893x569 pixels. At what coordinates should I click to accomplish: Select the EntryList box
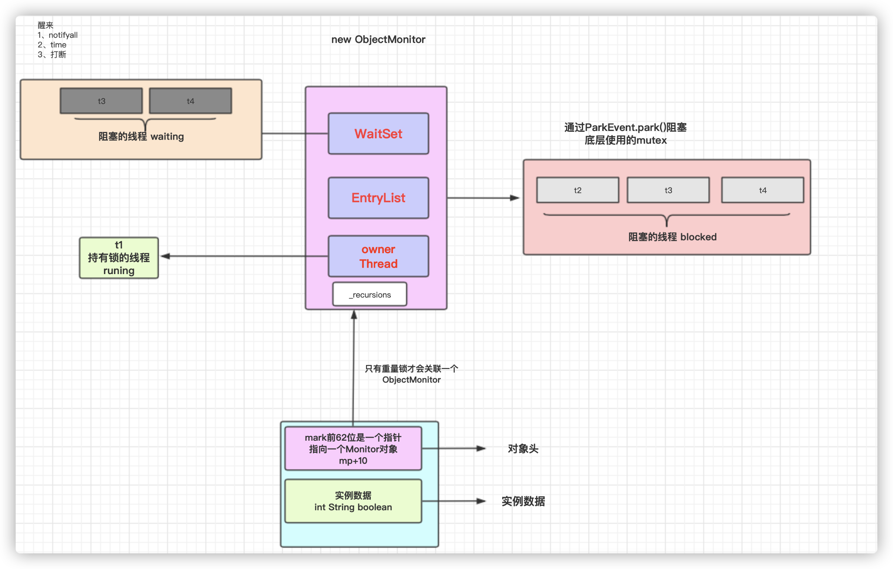pyautogui.click(x=378, y=198)
